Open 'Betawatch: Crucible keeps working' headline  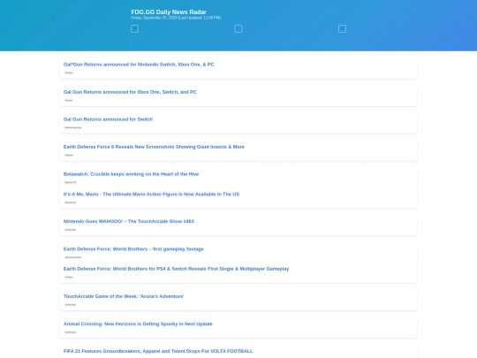(131, 174)
